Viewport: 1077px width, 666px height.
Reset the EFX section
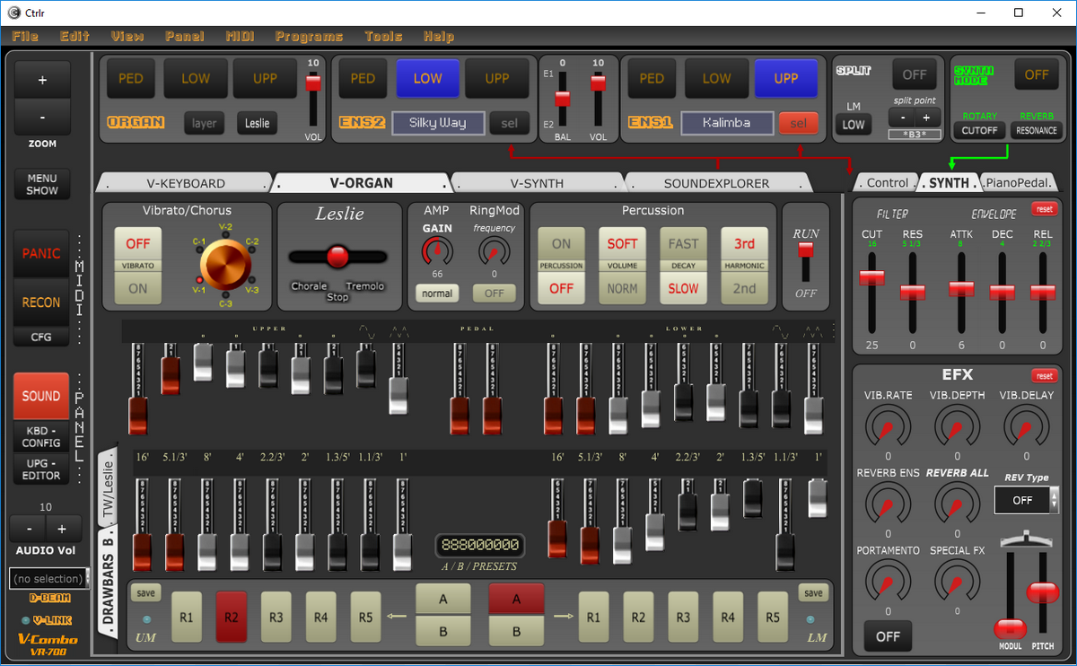[1044, 376]
